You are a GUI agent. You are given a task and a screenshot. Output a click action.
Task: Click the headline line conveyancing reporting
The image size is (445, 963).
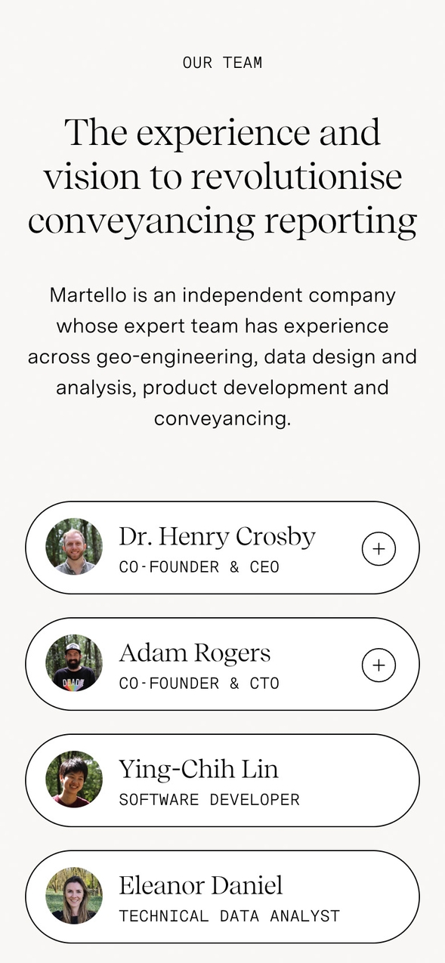point(222,222)
